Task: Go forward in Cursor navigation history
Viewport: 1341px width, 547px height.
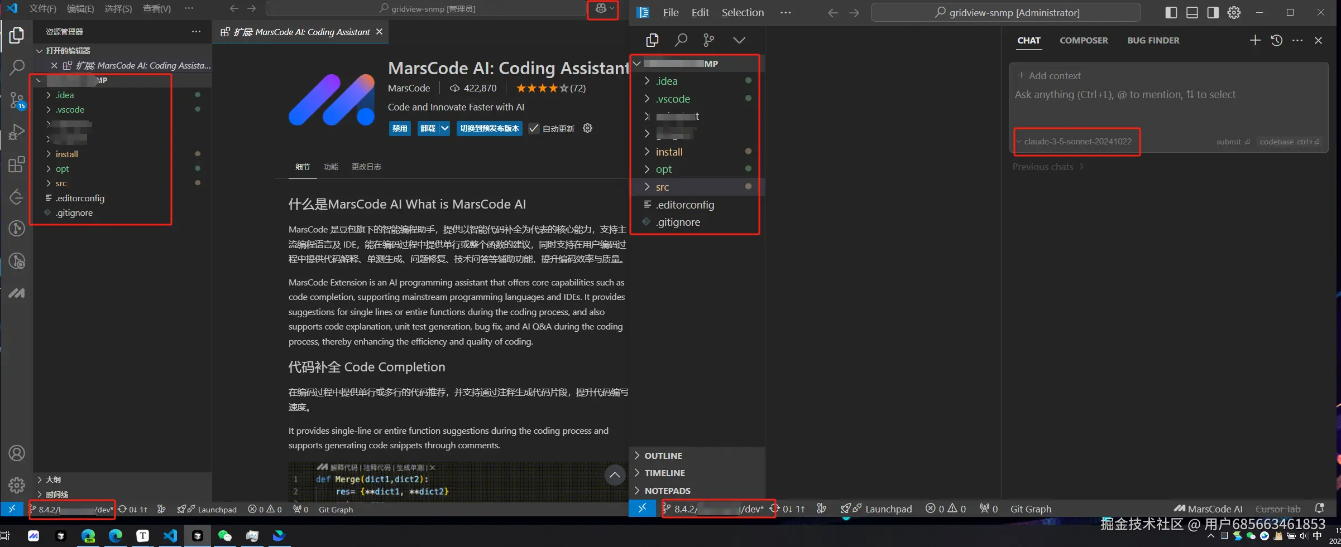Action: tap(854, 12)
